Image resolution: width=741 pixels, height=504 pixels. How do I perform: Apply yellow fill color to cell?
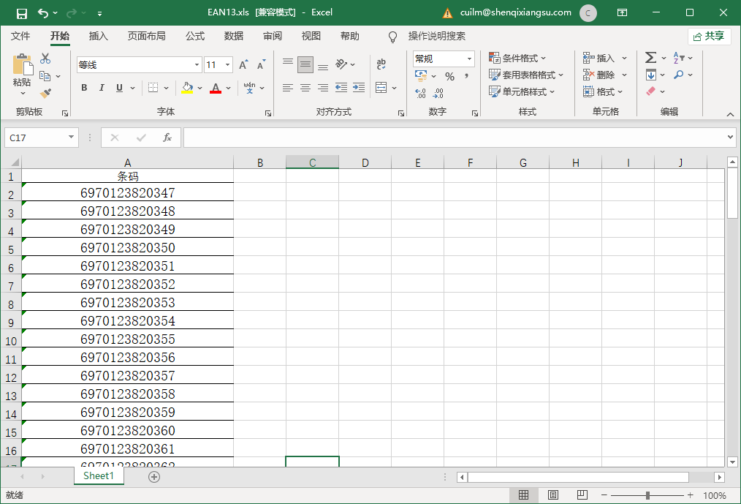187,88
